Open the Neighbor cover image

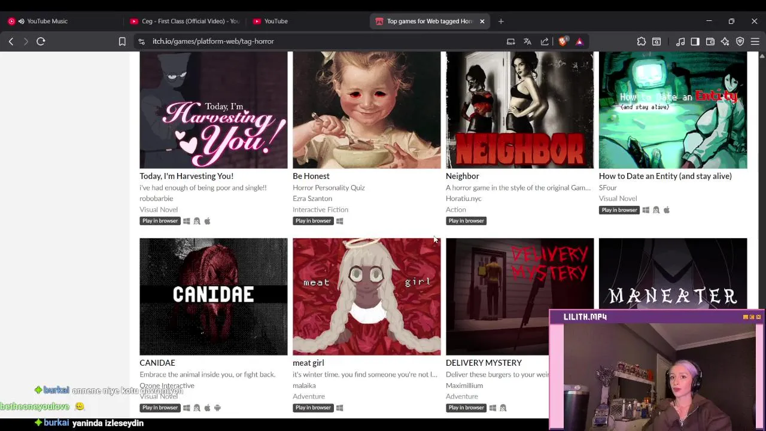520,110
